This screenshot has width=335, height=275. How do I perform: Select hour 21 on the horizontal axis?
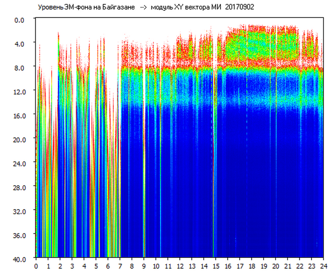tap(288, 266)
